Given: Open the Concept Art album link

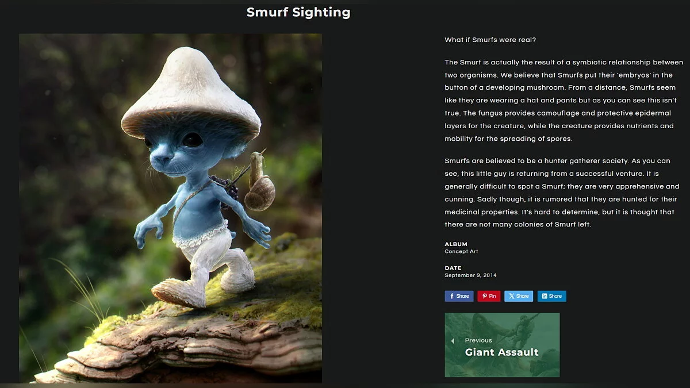Looking at the screenshot, I should click(461, 252).
